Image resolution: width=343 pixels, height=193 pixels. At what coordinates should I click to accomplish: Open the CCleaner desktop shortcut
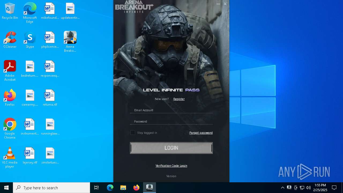point(10,40)
